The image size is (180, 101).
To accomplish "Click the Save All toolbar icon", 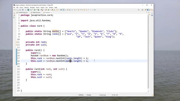I will (x=20, y=10).
